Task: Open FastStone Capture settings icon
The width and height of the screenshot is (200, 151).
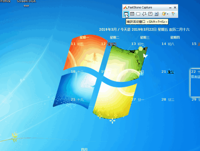Action: click(x=173, y=14)
